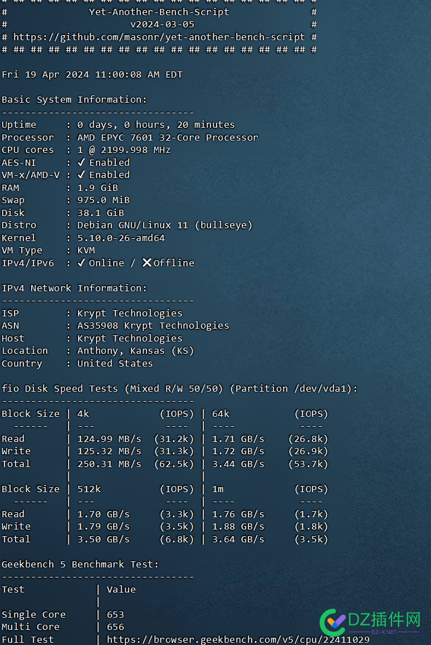The image size is (431, 645).
Task: Select Disk value 38.1 GiB
Action: (101, 213)
